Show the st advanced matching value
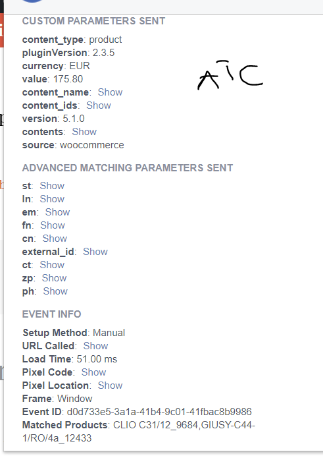The width and height of the screenshot is (323, 456). click(x=52, y=186)
